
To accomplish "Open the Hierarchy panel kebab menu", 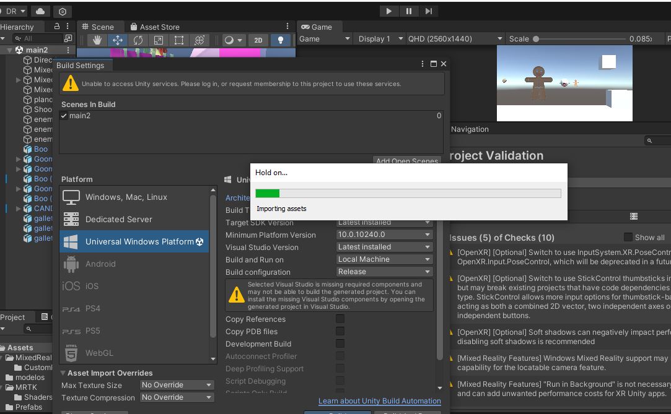I will point(68,27).
